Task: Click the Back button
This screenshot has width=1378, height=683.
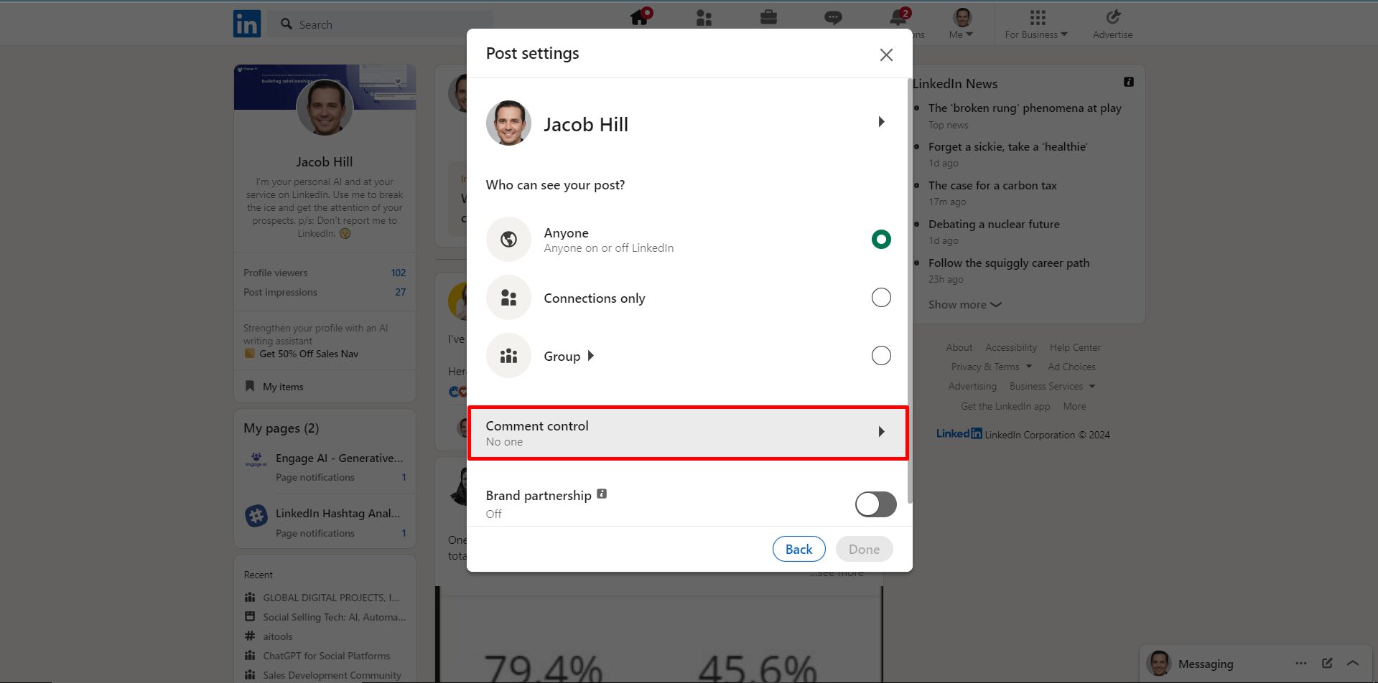Action: coord(799,549)
